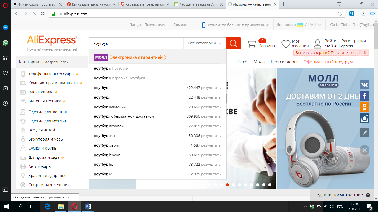Go back to previous page
The image size is (378, 212).
pyautogui.click(x=17, y=14)
